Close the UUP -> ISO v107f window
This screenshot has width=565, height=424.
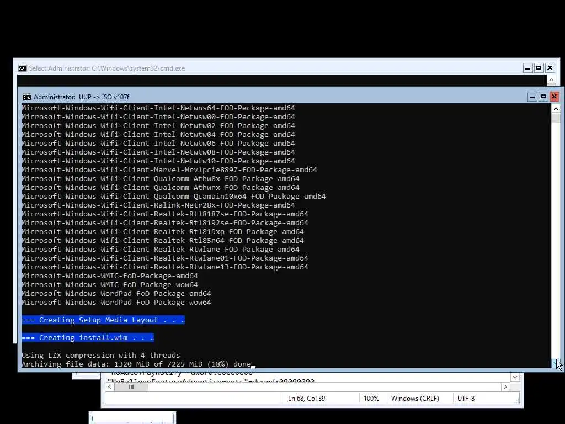(x=554, y=97)
